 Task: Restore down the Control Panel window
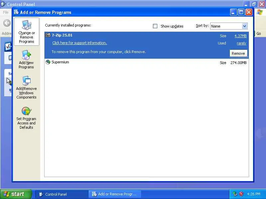[254, 4]
